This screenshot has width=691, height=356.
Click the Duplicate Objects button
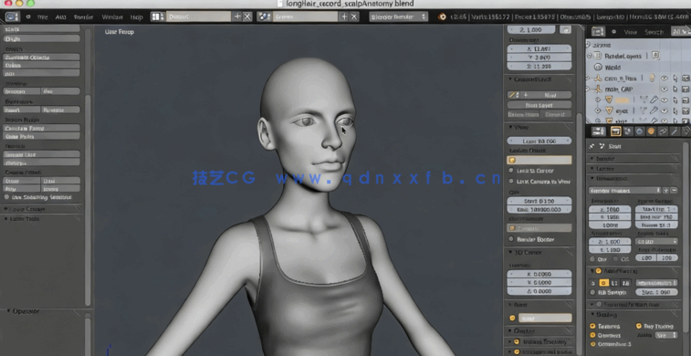[41, 58]
